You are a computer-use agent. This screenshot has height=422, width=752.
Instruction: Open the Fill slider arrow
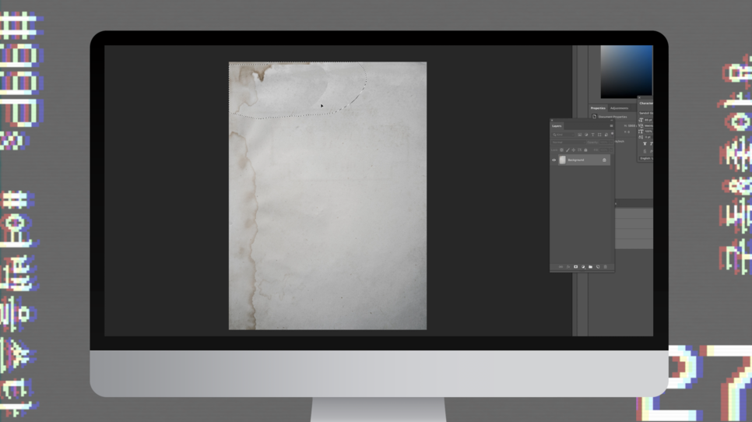611,150
